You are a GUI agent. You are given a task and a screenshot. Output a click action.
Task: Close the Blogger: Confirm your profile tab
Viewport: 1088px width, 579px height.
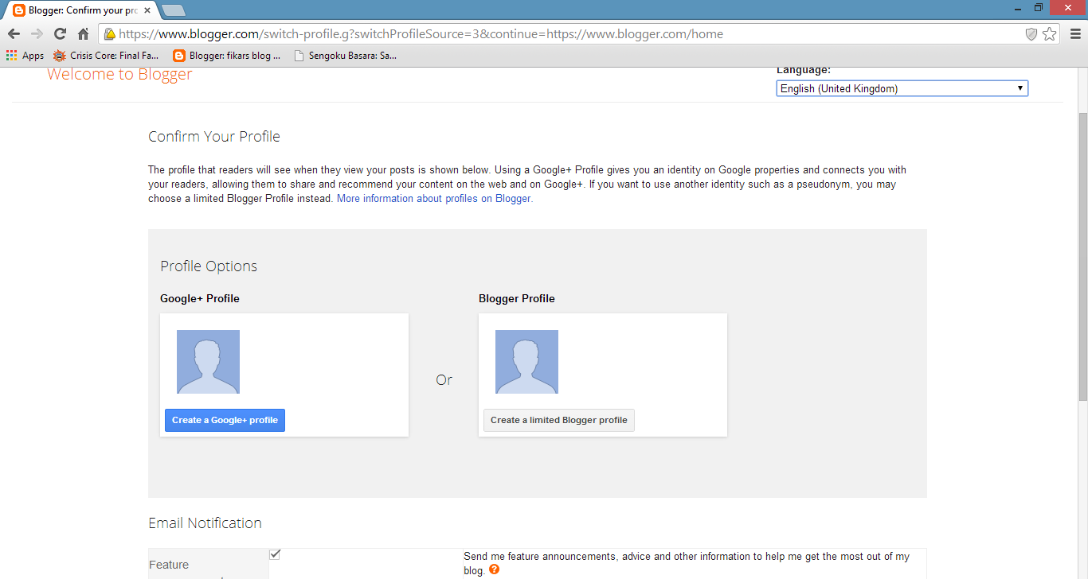click(147, 10)
